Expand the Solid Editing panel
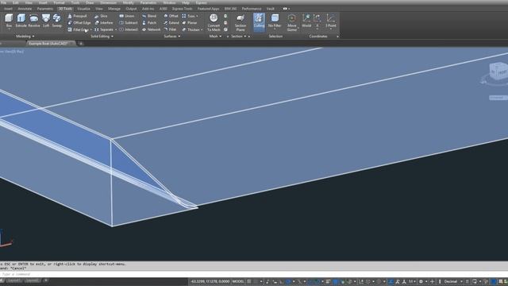This screenshot has height=286, width=508. (102, 37)
